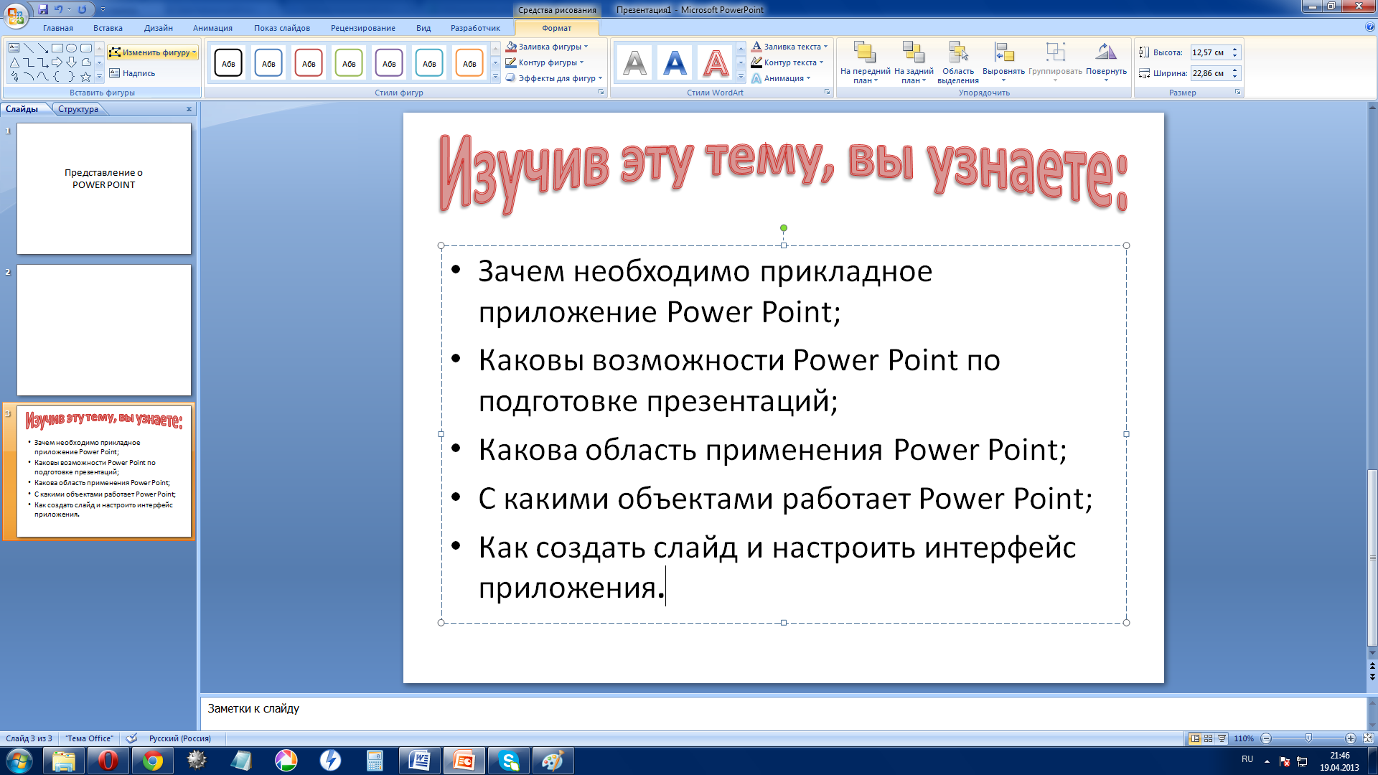Close the slides pane
This screenshot has width=1378, height=775.
tap(189, 109)
